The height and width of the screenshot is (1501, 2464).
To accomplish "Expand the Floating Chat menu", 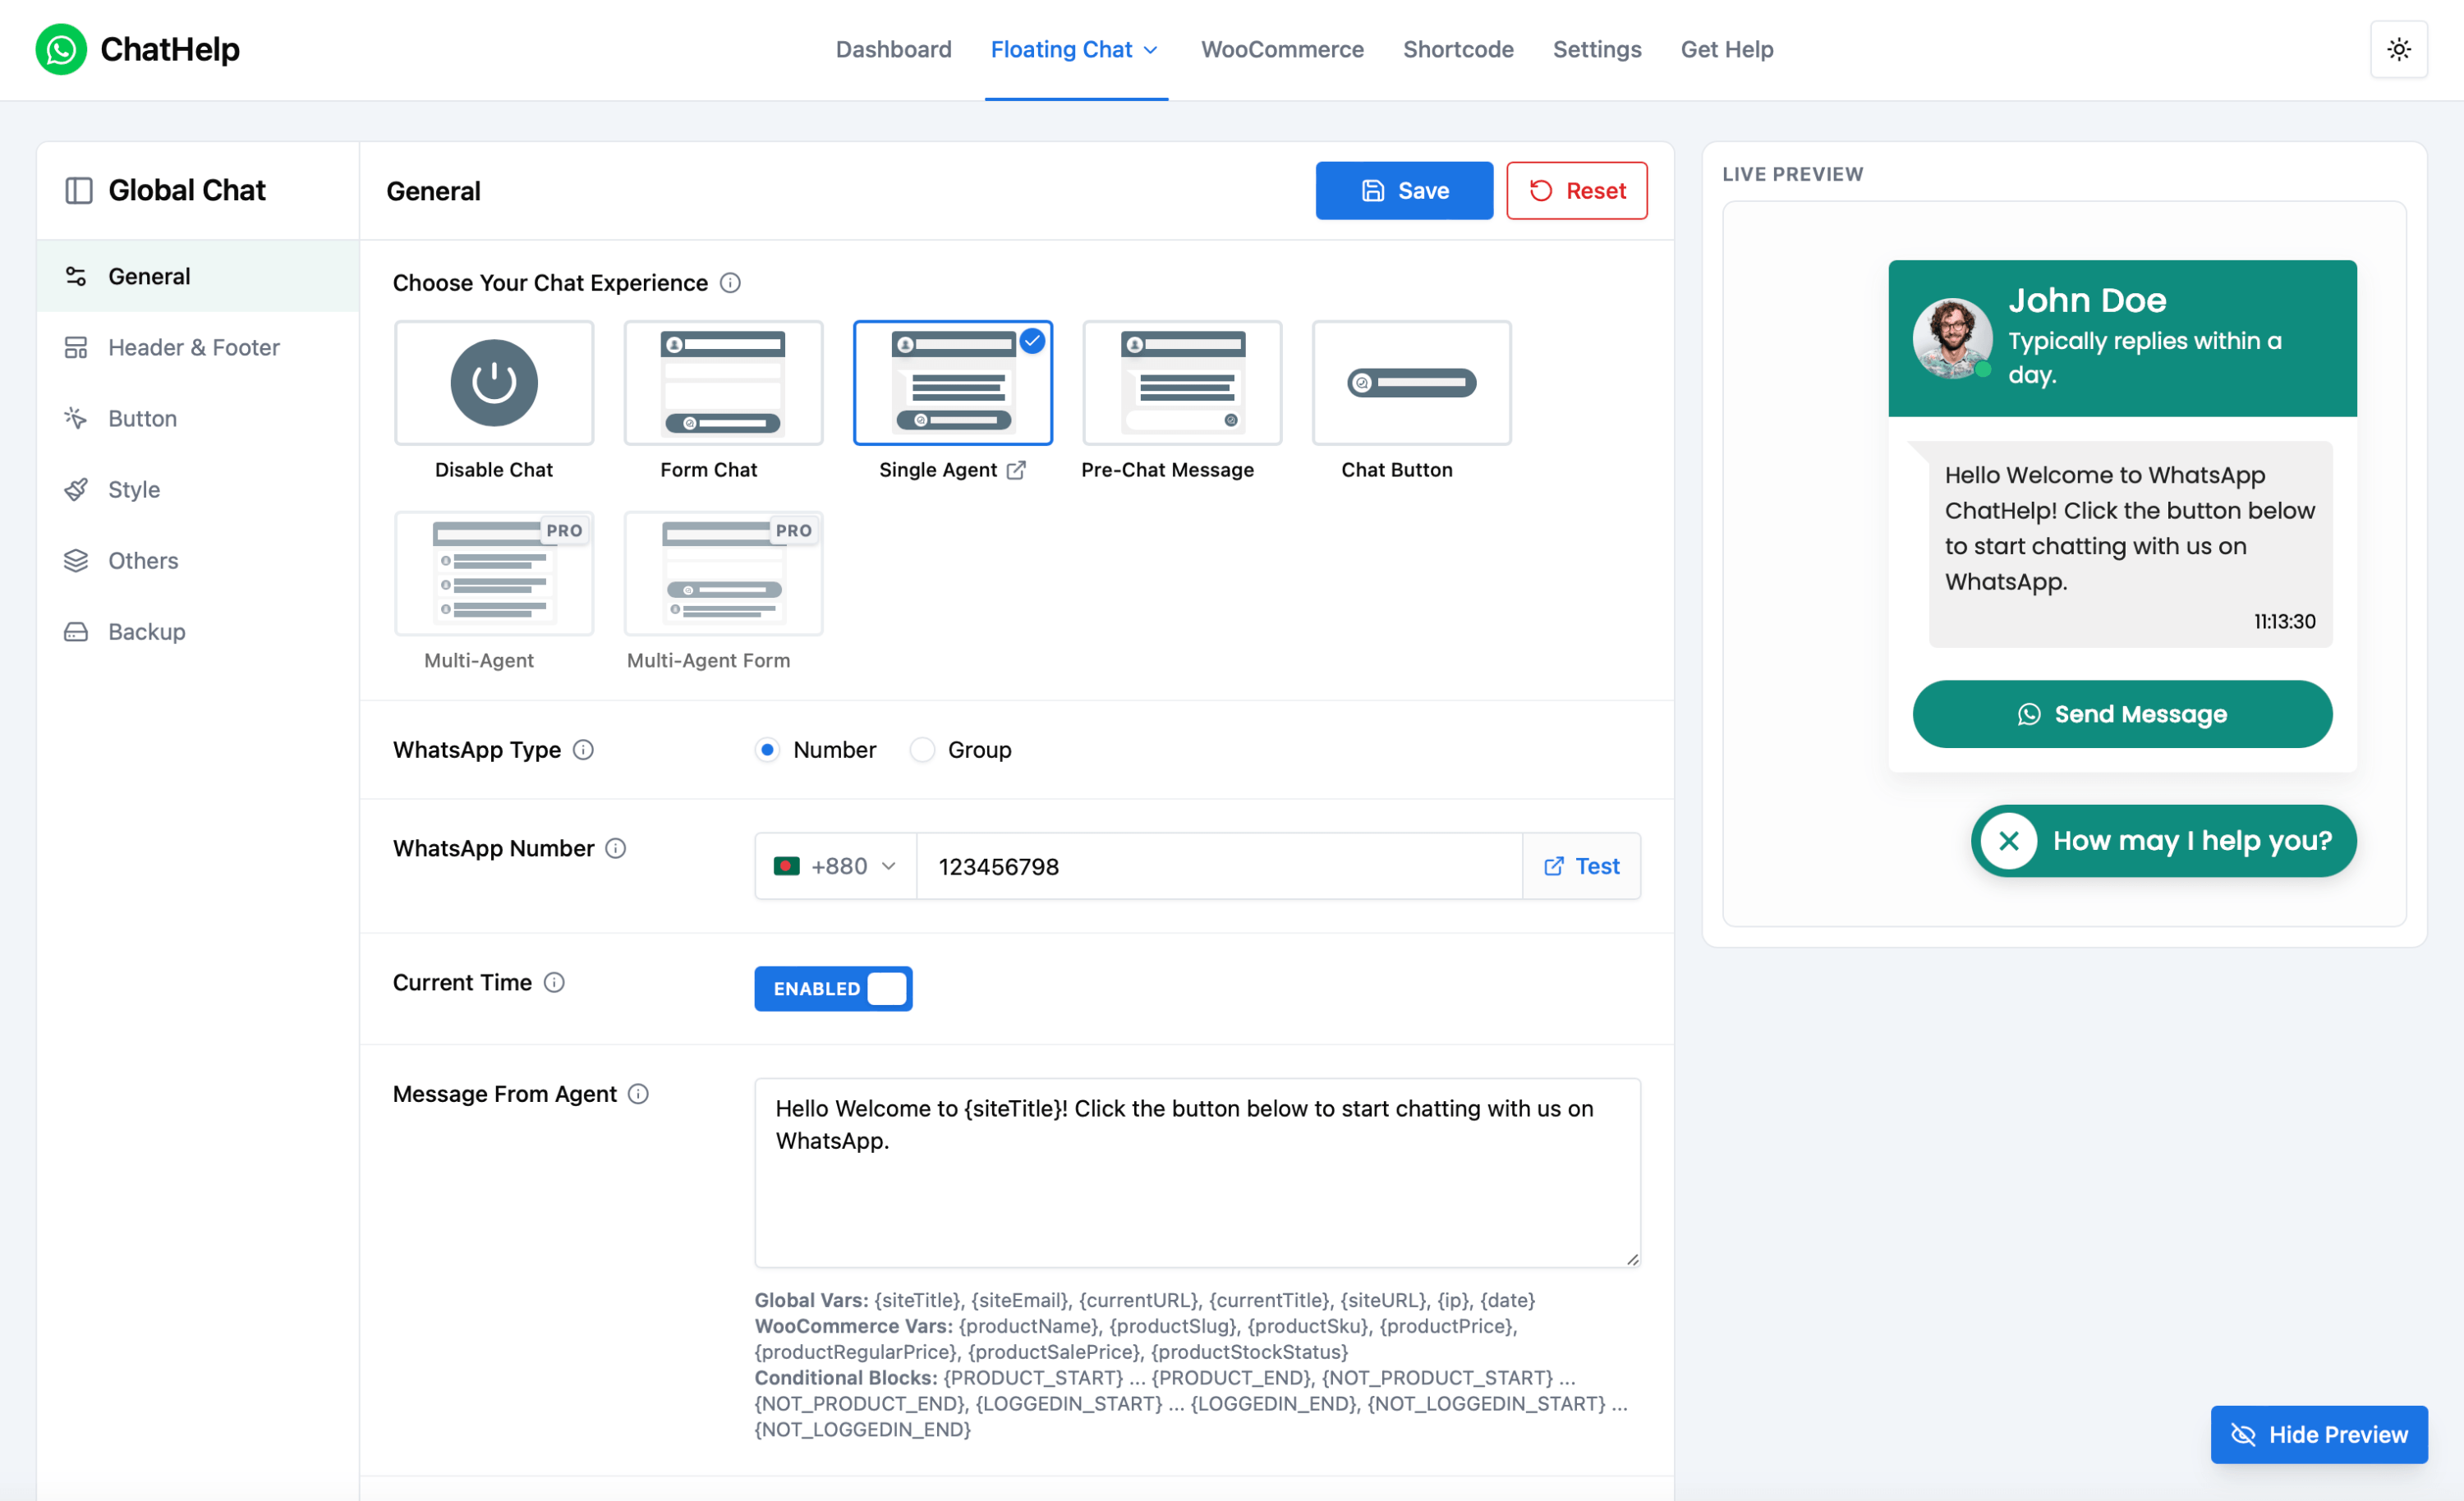I will point(1076,49).
